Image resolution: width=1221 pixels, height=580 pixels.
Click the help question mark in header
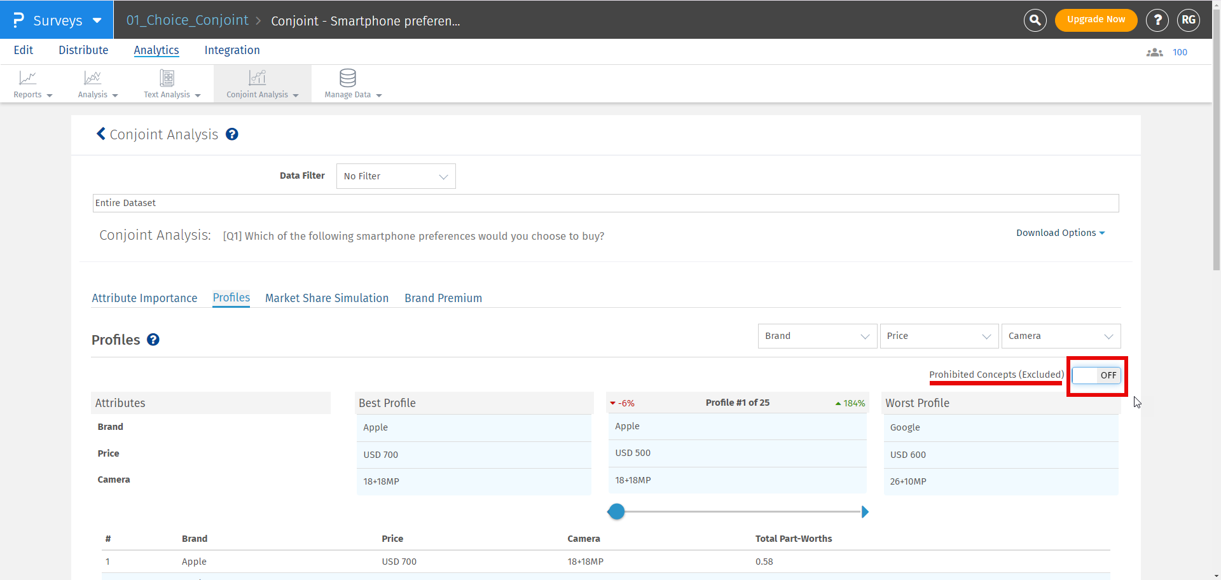(x=1157, y=20)
